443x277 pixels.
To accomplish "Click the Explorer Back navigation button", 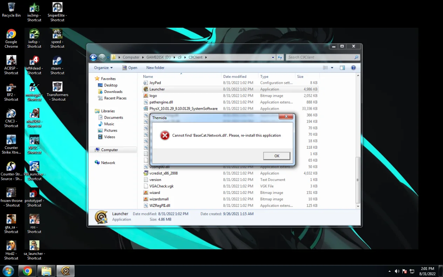I will [93, 57].
